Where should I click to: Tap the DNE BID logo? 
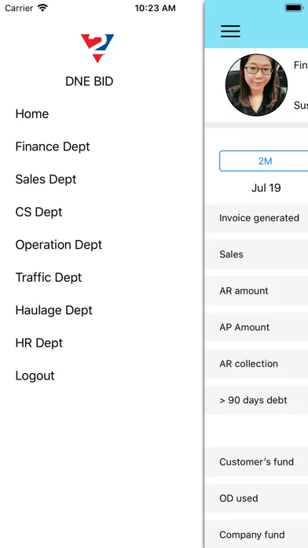click(97, 48)
